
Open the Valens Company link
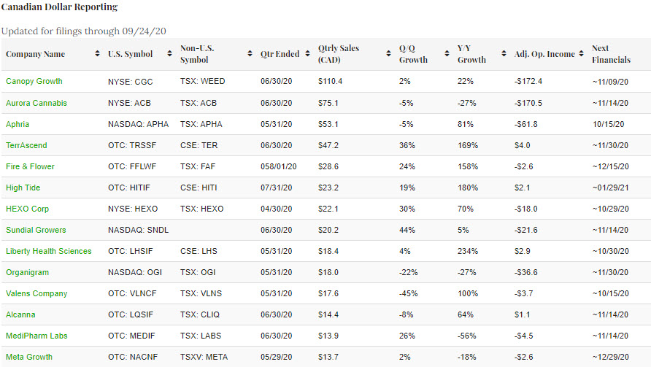[36, 293]
